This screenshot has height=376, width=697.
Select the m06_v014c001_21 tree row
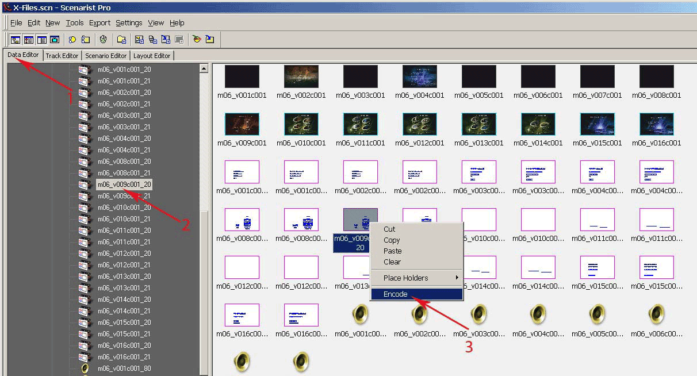(x=124, y=311)
